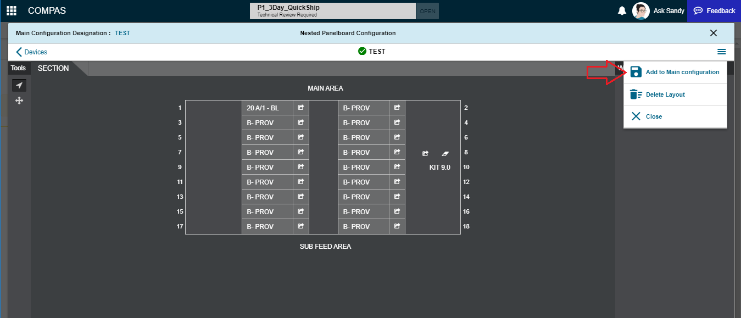
Task: Select the navigation arrow tool
Action: click(x=19, y=85)
